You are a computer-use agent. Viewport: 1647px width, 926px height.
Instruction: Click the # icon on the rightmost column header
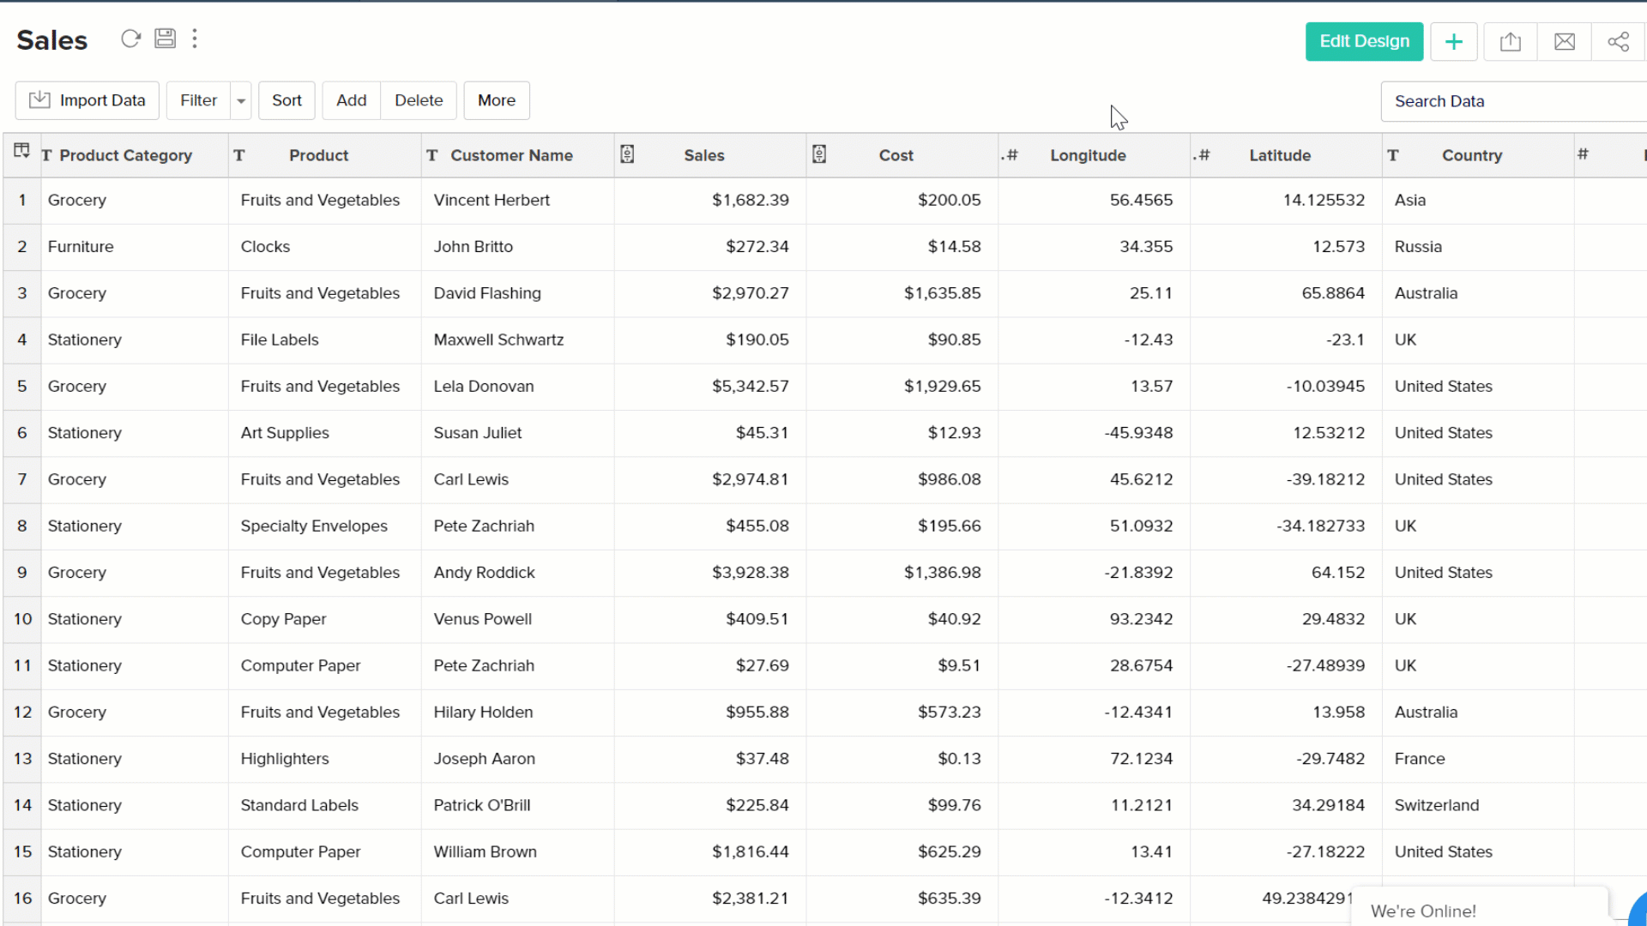[x=1582, y=155]
